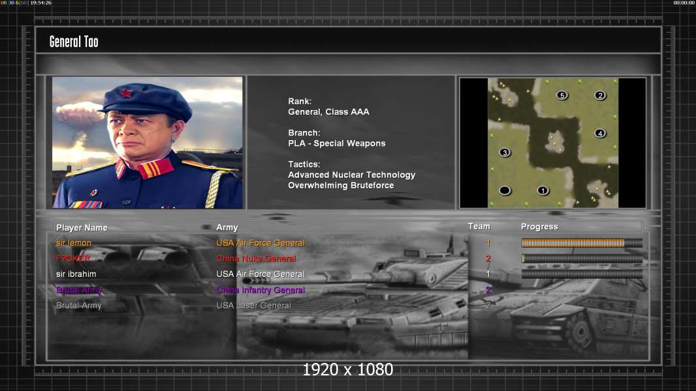Viewport: 696px width, 391px height.
Task: Click sir lemon's loading progress bar
Action: (x=582, y=242)
